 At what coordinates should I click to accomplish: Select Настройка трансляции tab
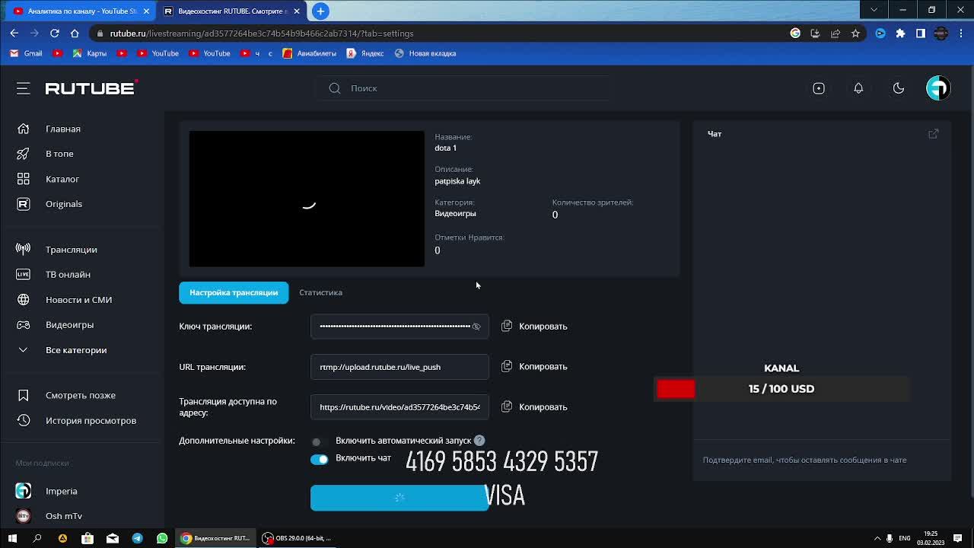(x=234, y=292)
